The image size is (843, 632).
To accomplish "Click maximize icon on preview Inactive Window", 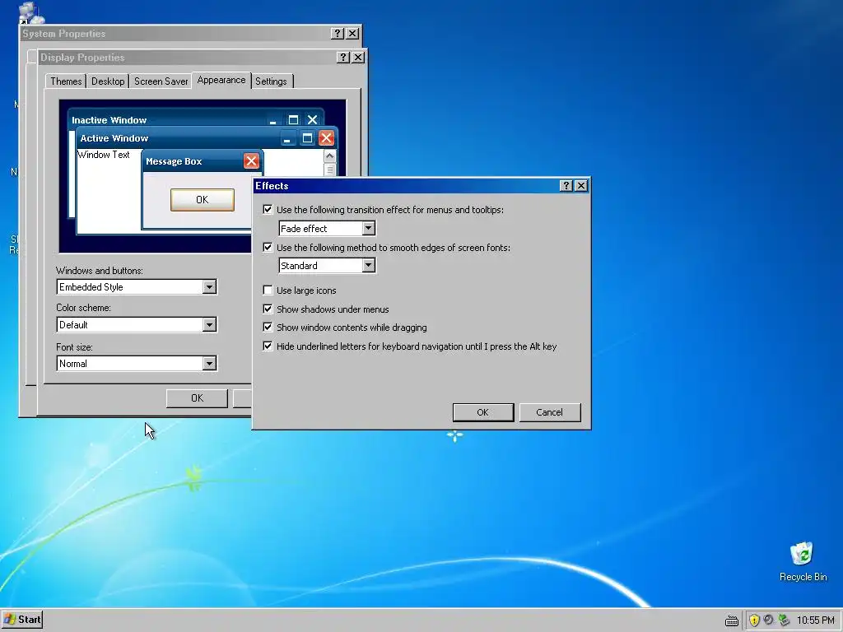I will (x=293, y=119).
